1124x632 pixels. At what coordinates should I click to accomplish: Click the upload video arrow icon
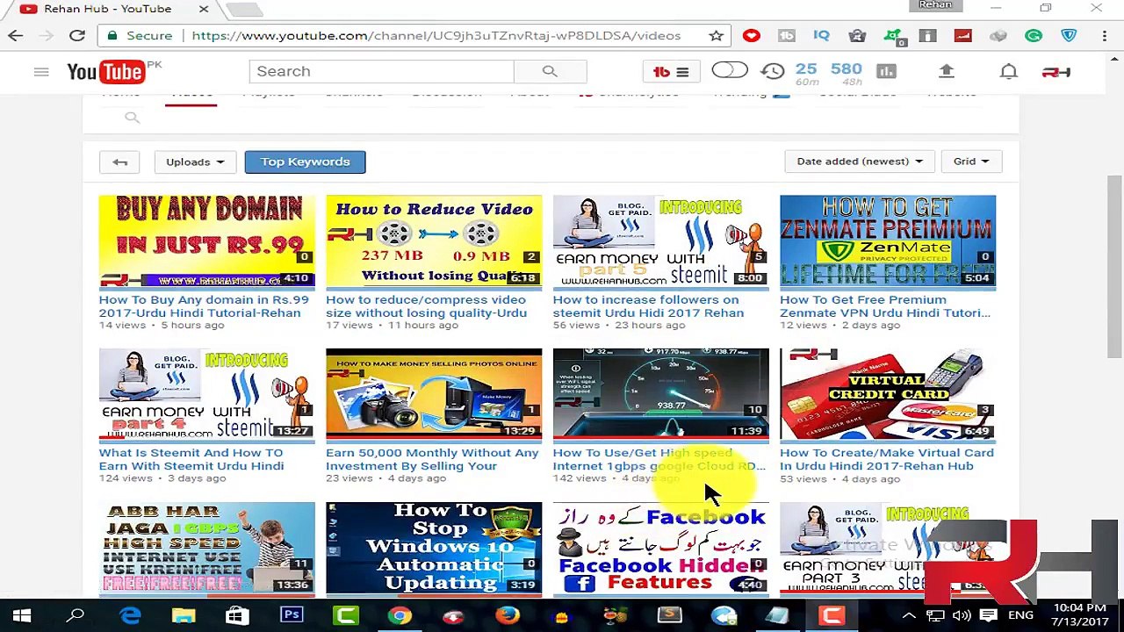pyautogui.click(x=947, y=71)
